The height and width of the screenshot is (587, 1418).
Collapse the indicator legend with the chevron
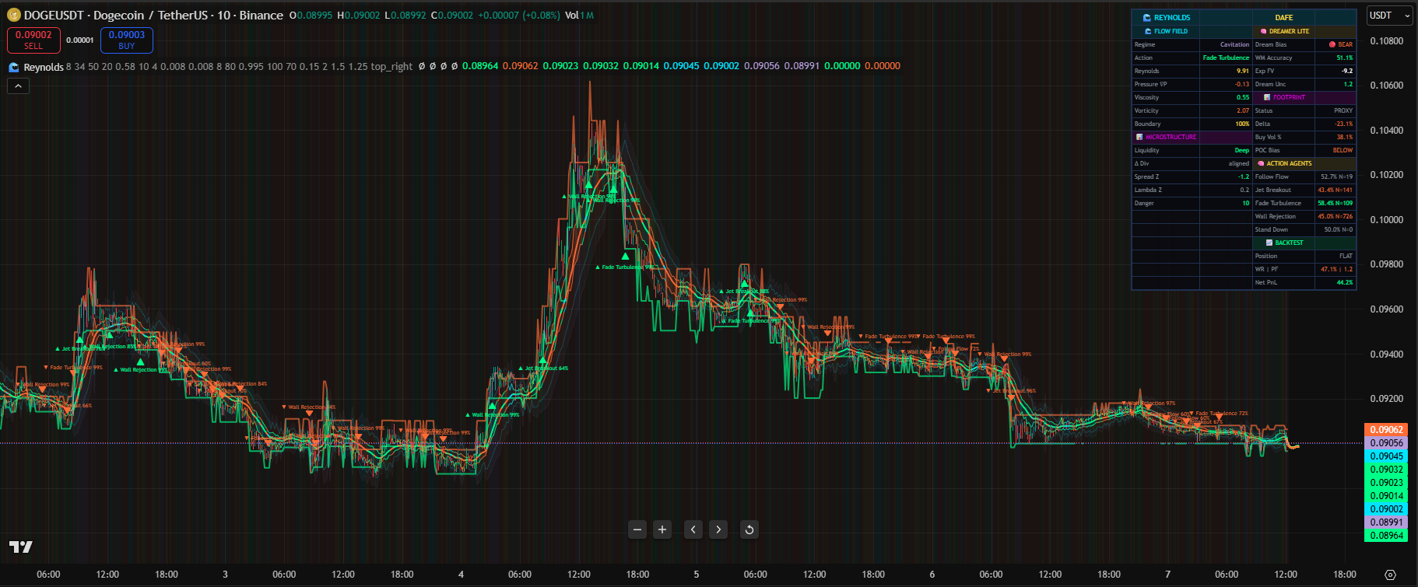[18, 86]
